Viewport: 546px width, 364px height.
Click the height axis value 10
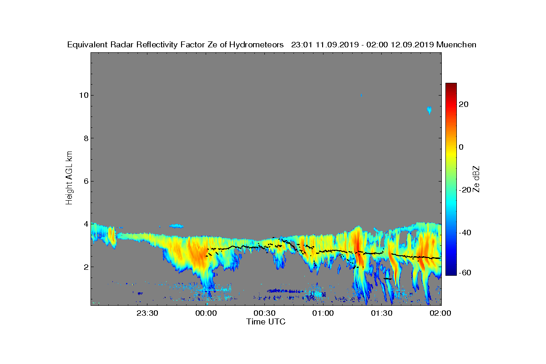tap(84, 95)
